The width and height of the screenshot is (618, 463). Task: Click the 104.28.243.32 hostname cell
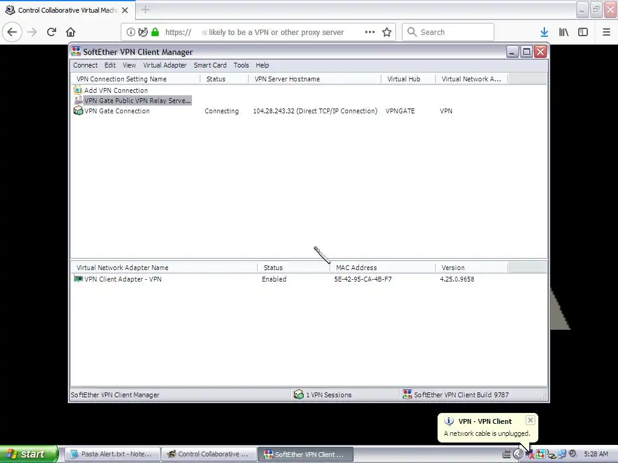tap(315, 111)
